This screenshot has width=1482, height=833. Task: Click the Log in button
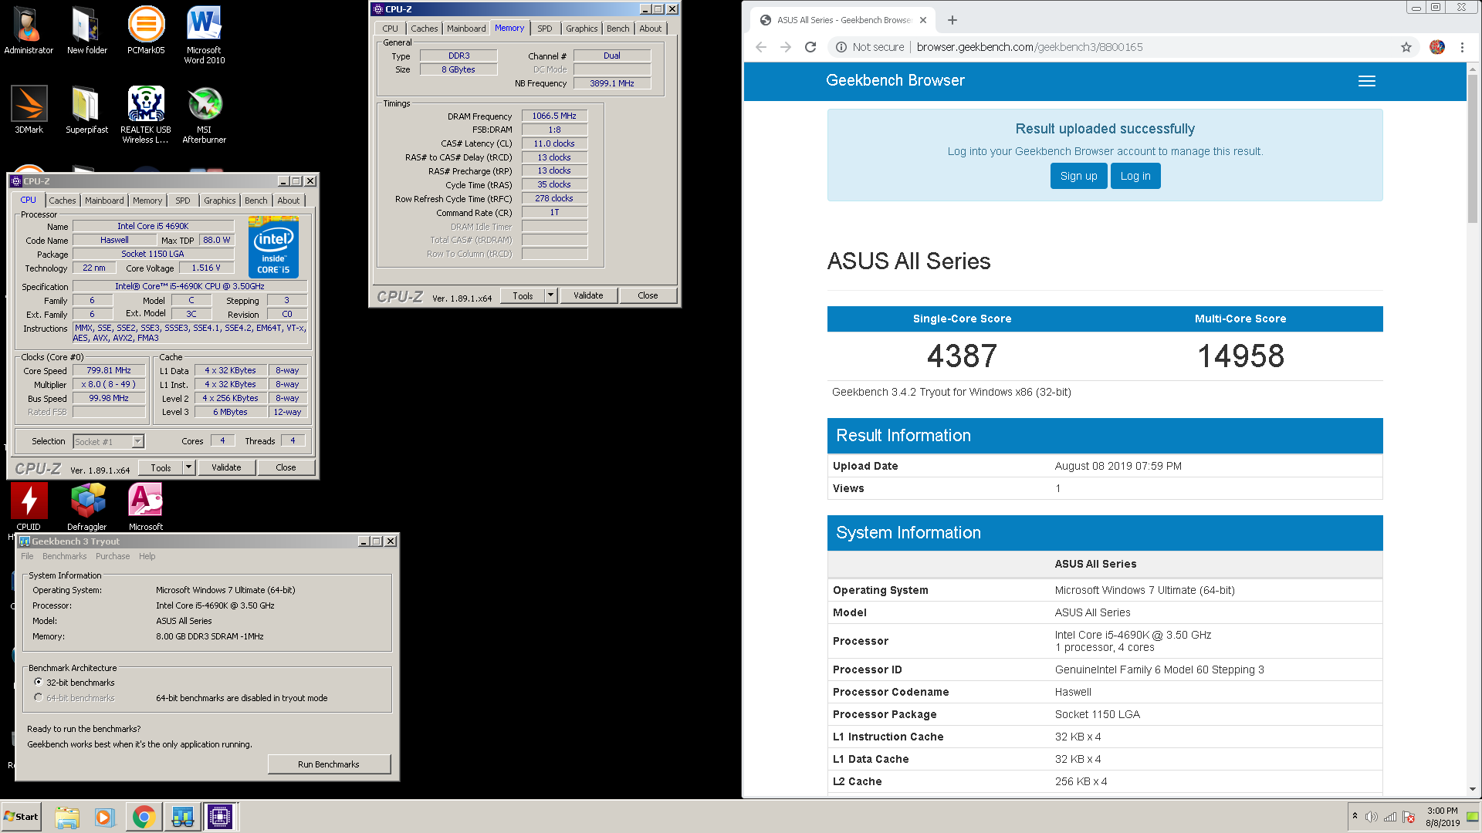tap(1135, 176)
